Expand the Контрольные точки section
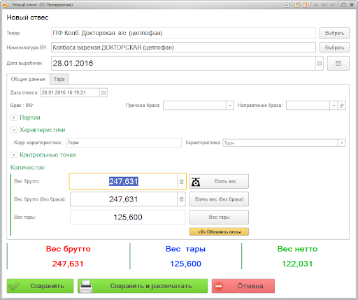Viewport: 358px width, 300px height. click(14, 155)
